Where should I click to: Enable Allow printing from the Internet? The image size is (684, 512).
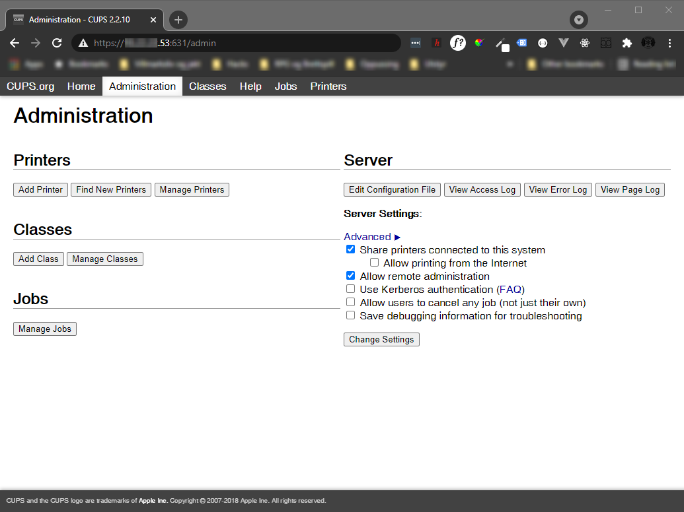pos(374,263)
